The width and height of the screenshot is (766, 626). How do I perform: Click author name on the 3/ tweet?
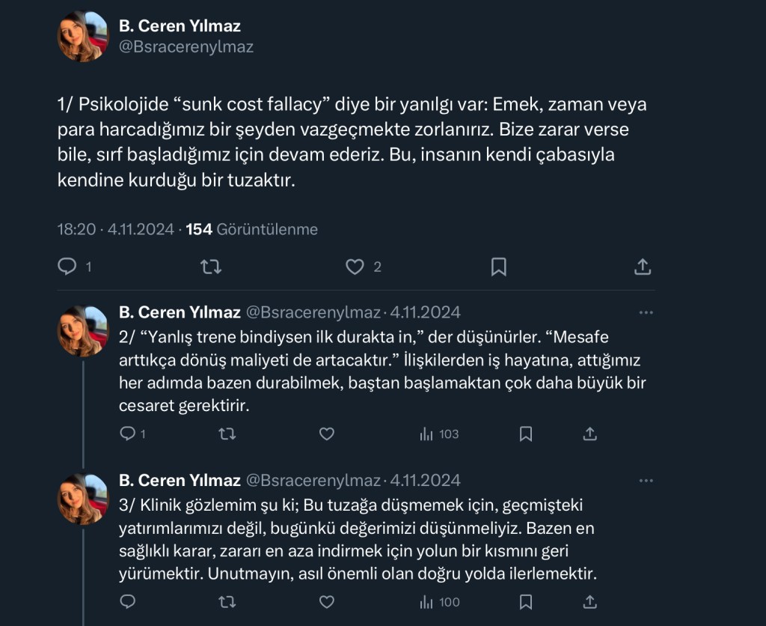pos(180,480)
